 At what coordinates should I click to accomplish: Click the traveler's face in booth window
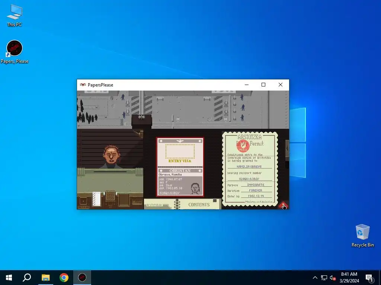pos(112,154)
